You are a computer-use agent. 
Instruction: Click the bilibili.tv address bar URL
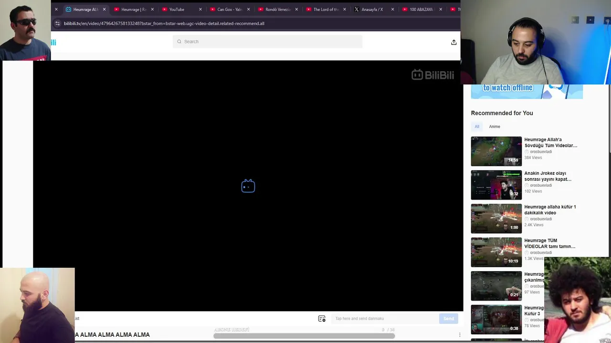(164, 23)
